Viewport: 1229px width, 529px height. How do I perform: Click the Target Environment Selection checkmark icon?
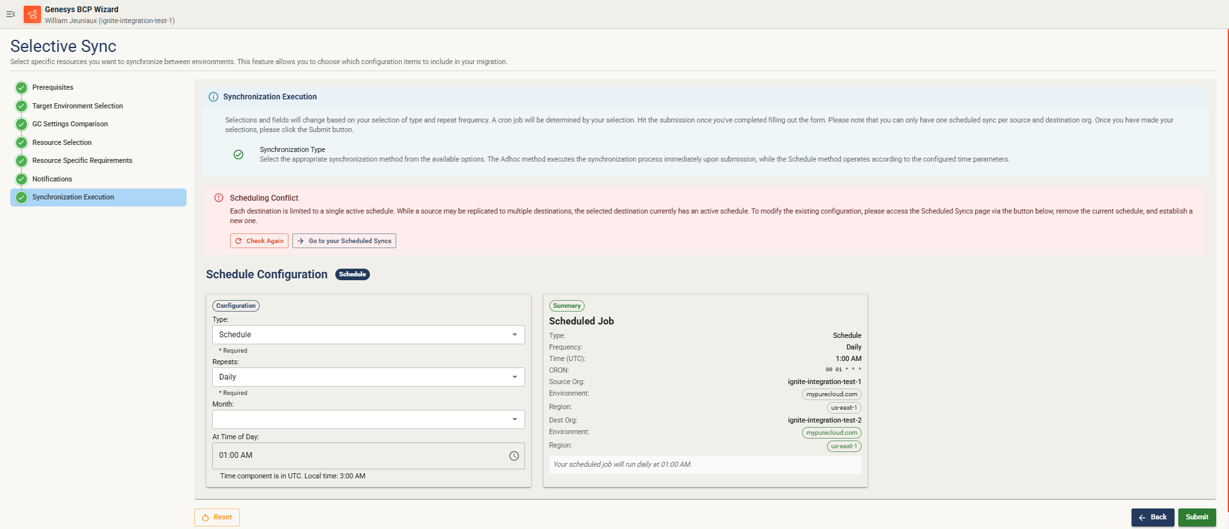coord(22,106)
